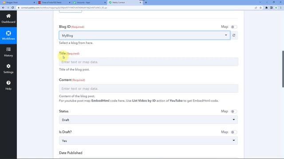This screenshot has width=284, height=159.
Task: Refresh the Blog ID list
Action: coord(234,35)
